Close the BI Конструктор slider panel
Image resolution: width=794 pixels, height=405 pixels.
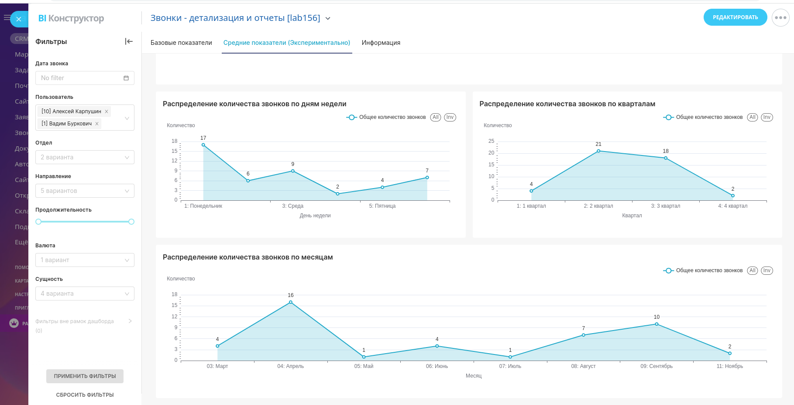coord(19,19)
